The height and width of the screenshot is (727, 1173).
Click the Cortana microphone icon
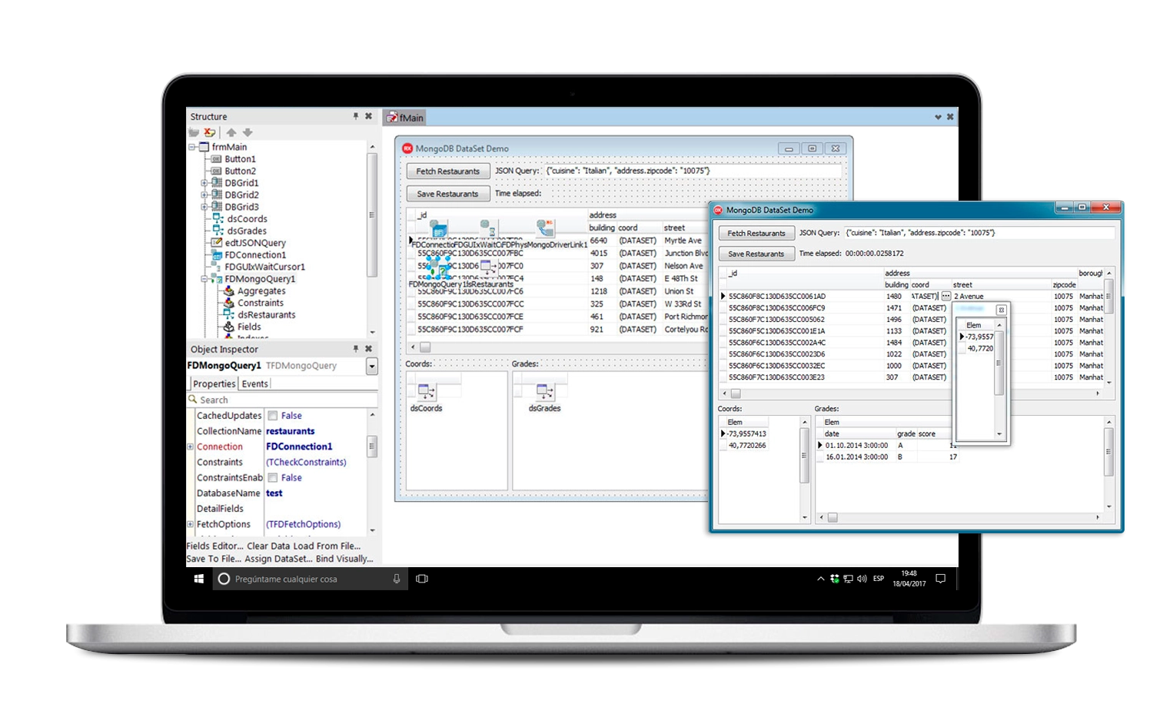coord(397,579)
